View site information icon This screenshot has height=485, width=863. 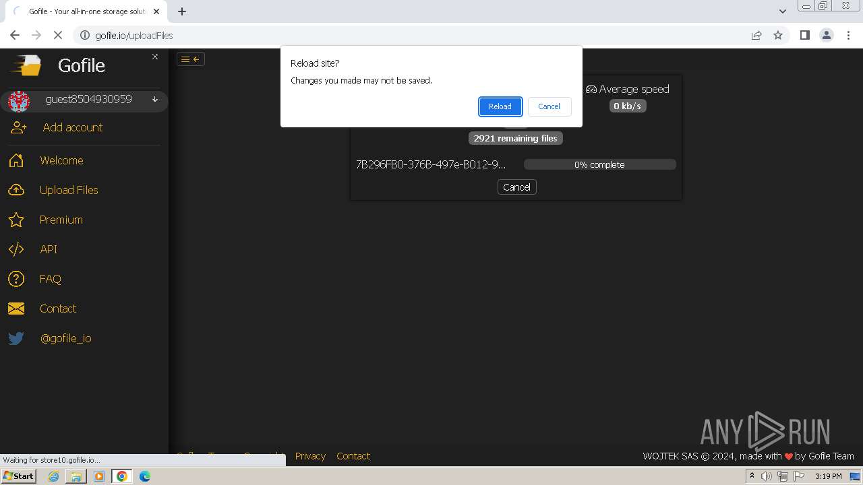[85, 36]
